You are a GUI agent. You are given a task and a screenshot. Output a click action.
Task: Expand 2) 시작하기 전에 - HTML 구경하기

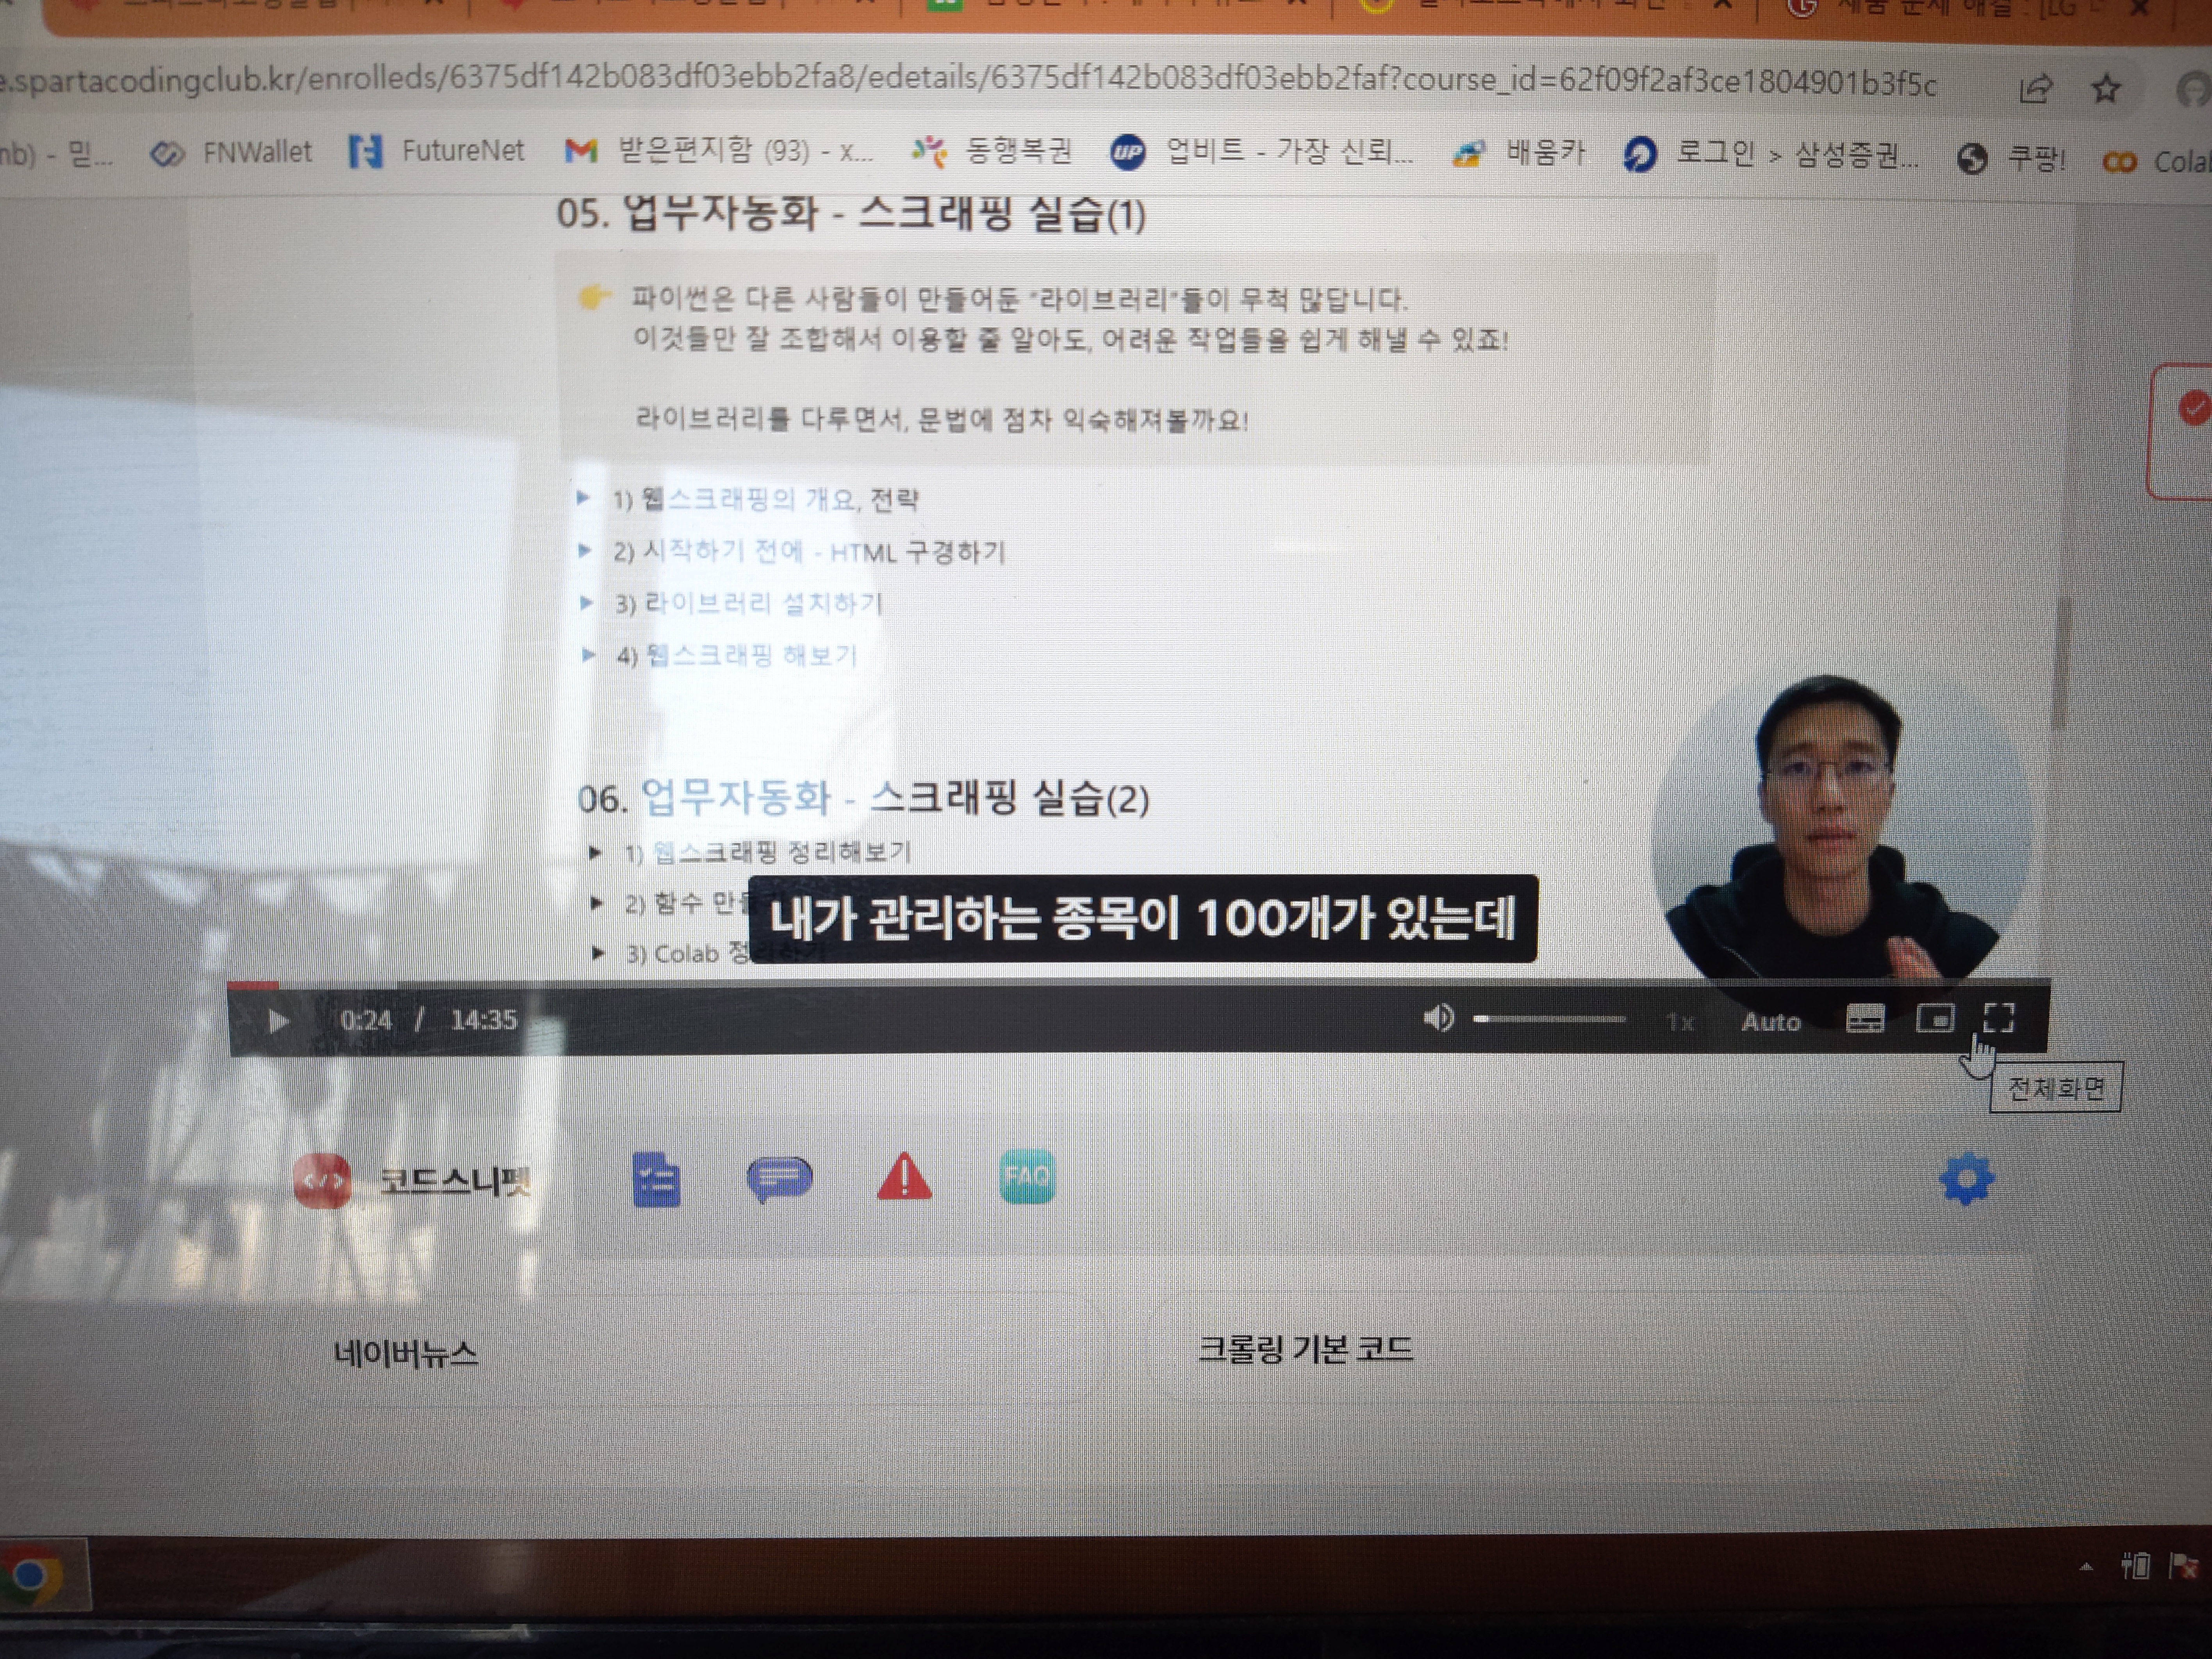(x=809, y=551)
